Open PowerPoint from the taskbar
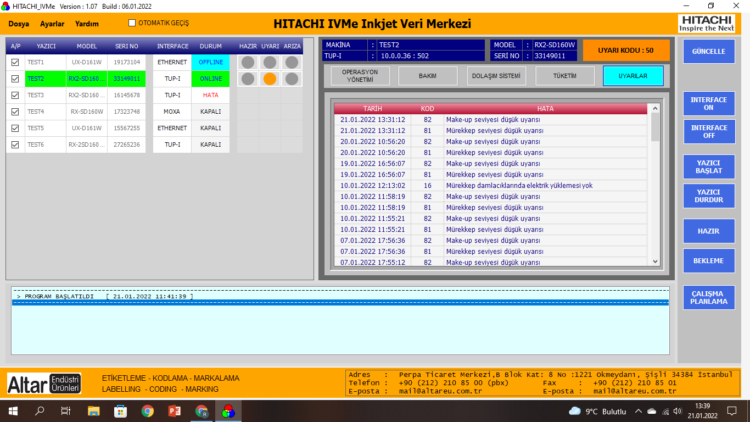The image size is (750, 422). [x=174, y=411]
